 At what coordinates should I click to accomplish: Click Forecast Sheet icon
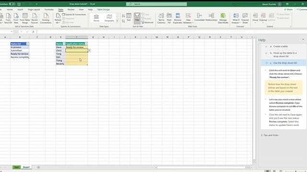coord(245,18)
